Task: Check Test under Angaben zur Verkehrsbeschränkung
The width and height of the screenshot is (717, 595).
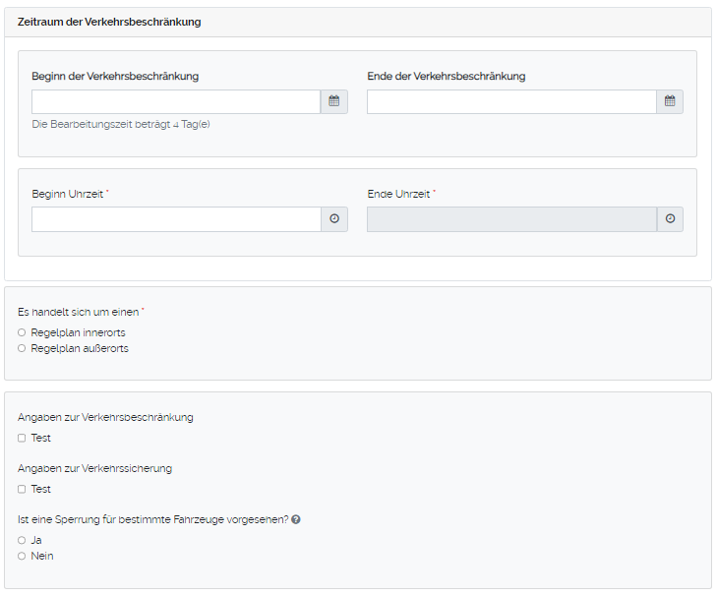Action: point(22,438)
